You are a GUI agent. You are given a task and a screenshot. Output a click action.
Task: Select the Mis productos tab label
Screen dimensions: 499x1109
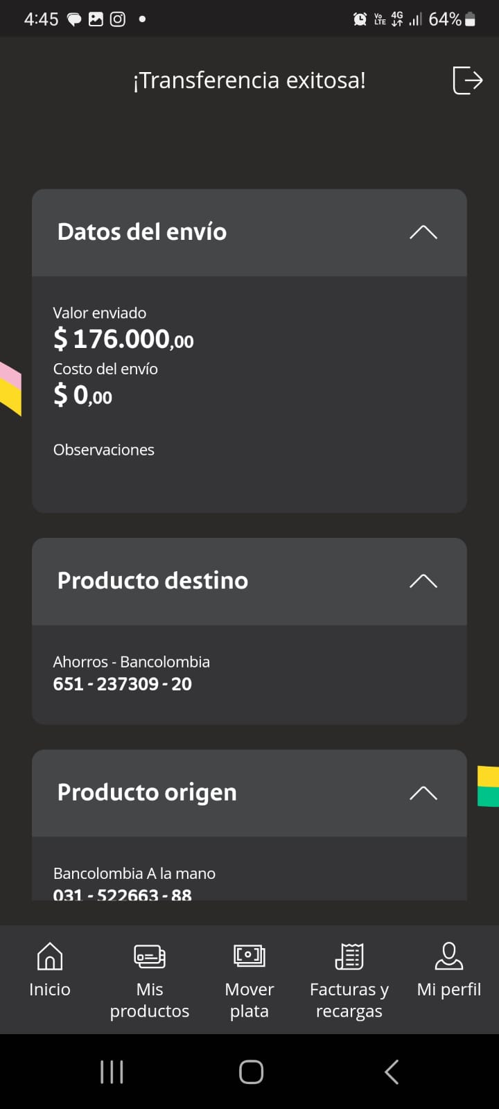(150, 1000)
